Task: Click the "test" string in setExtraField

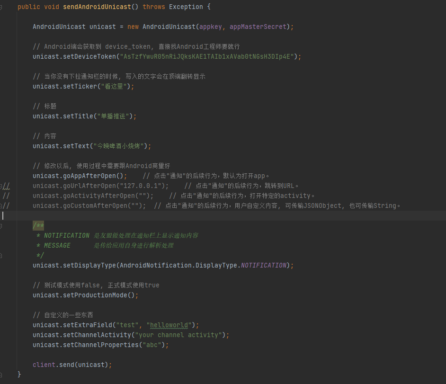Action: pos(127,325)
